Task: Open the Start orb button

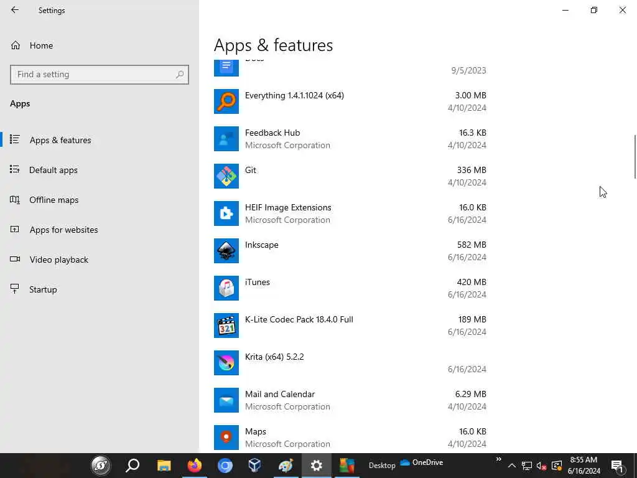Action: click(101, 466)
